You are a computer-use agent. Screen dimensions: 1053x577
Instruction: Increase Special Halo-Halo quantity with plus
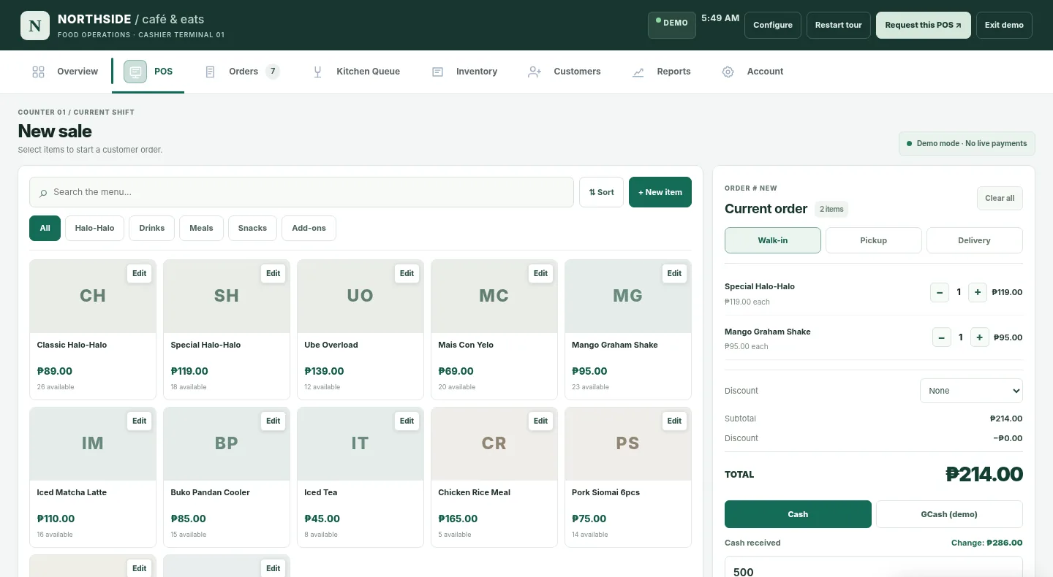(x=978, y=292)
